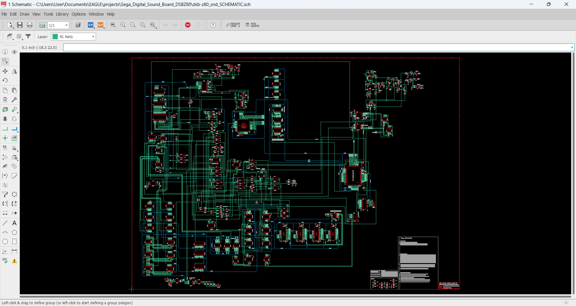Click inside the command line input field

point(315,47)
